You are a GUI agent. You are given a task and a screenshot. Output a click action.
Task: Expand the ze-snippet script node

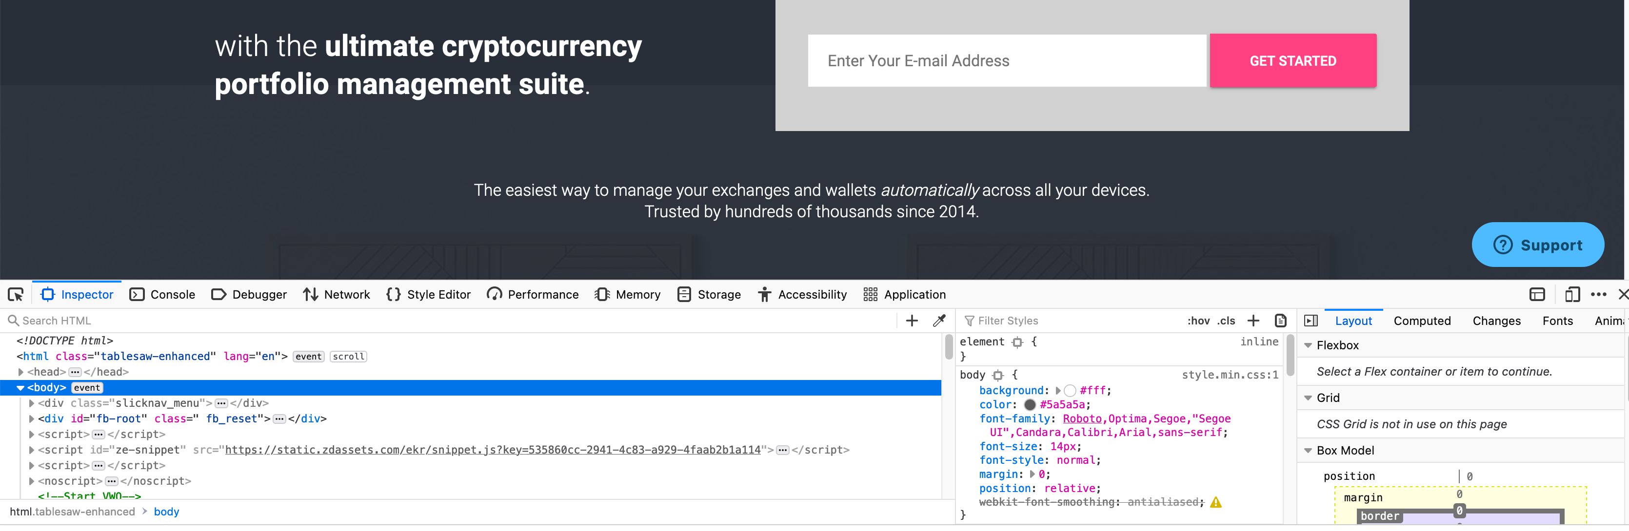tap(31, 450)
